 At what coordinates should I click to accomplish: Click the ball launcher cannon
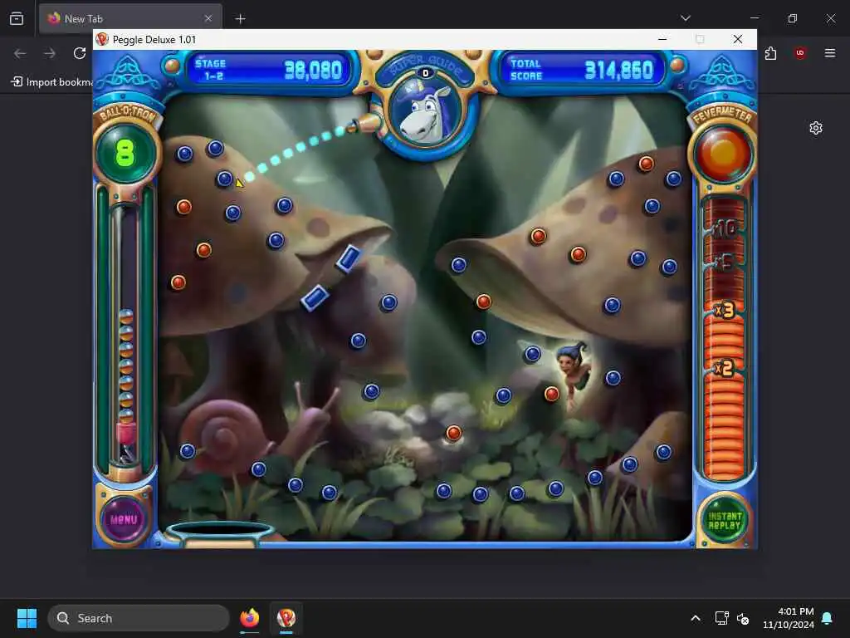click(364, 125)
